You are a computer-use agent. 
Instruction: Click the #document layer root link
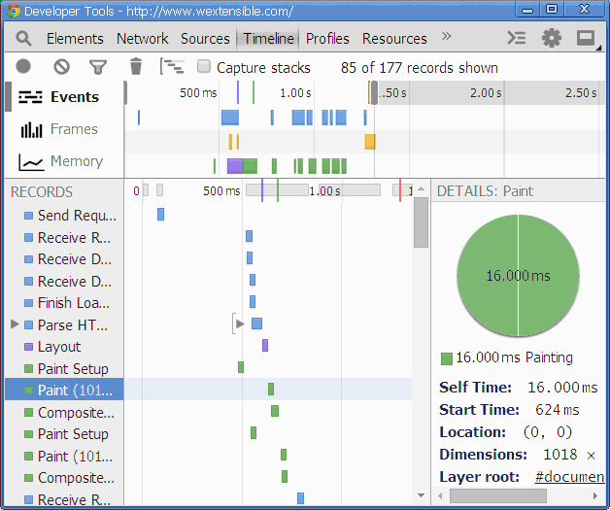[x=569, y=477]
